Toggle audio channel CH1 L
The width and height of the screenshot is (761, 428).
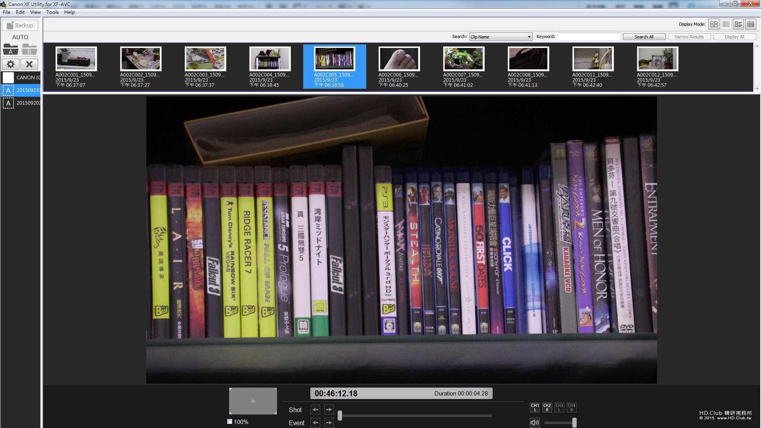[x=535, y=407]
